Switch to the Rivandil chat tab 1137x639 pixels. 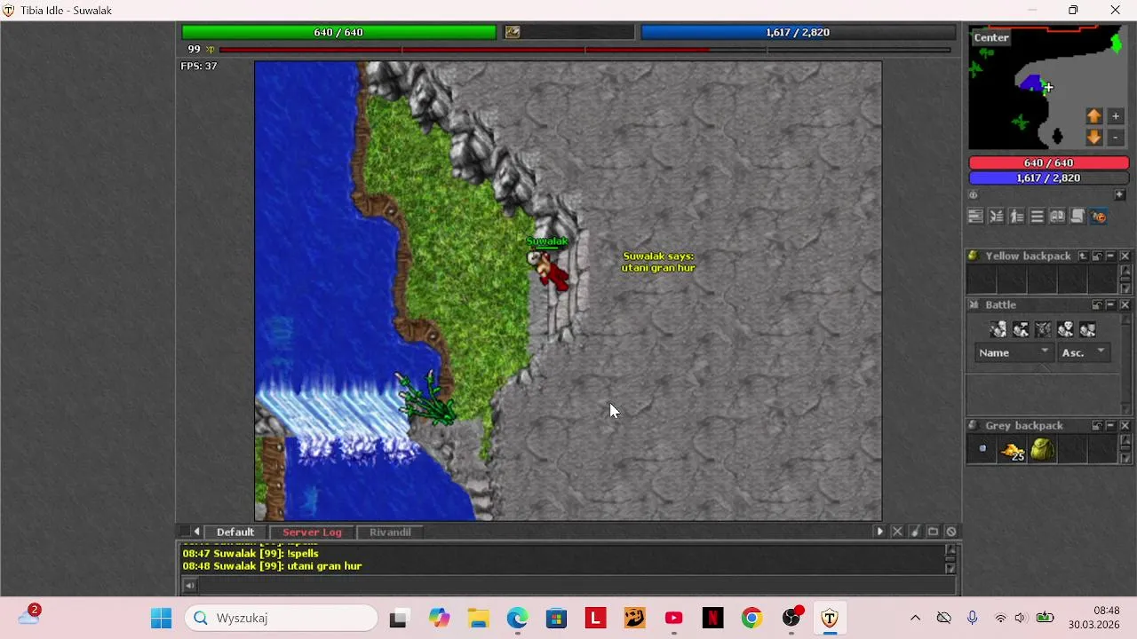tap(390, 532)
